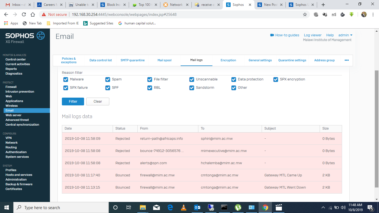Screen dimensions: 379x213
Task: Reload the page with browser refresh icon
Action: pos(24,14)
